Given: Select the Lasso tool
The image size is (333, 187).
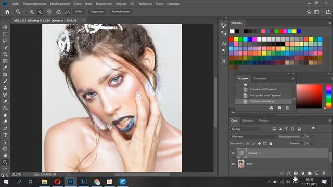Looking at the screenshot, I should 5,41.
